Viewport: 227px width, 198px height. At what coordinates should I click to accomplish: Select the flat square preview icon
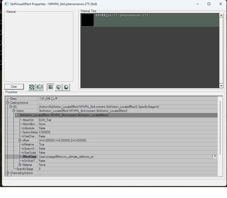(x=51, y=87)
